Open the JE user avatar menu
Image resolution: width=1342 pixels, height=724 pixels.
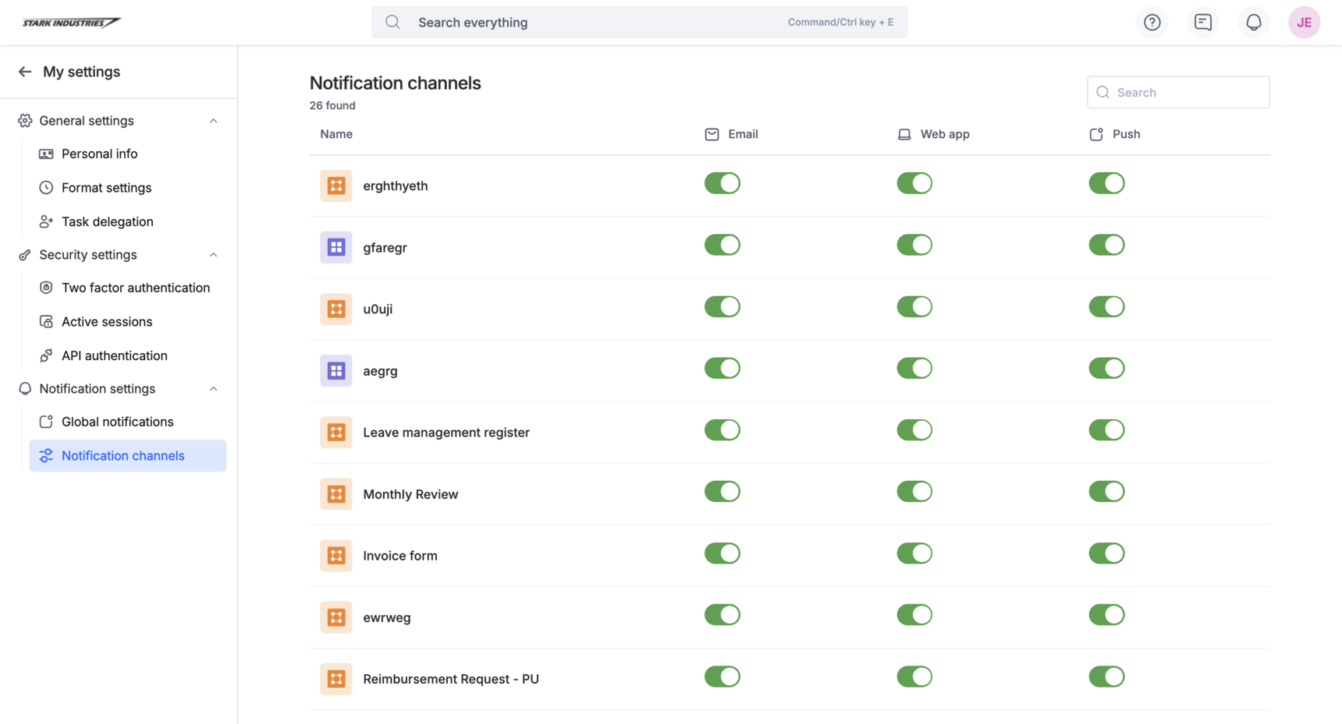point(1304,23)
